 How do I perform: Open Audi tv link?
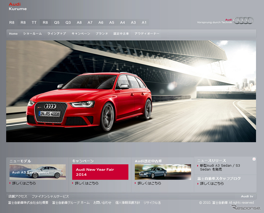(247, 197)
